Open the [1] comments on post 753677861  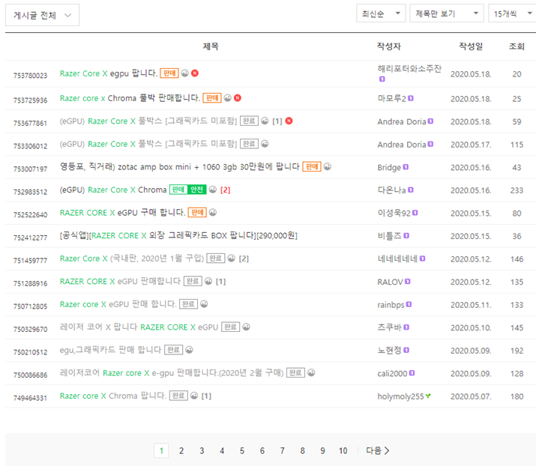(277, 121)
